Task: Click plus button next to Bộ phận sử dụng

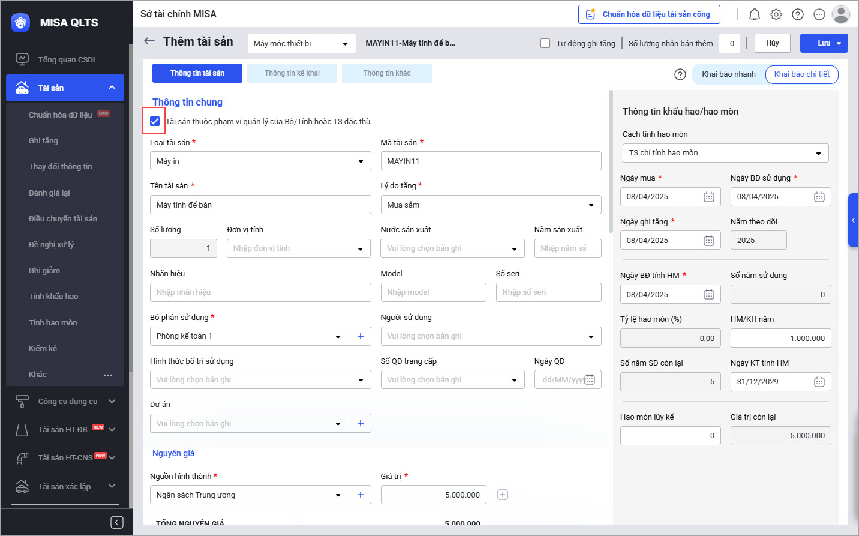Action: [361, 336]
